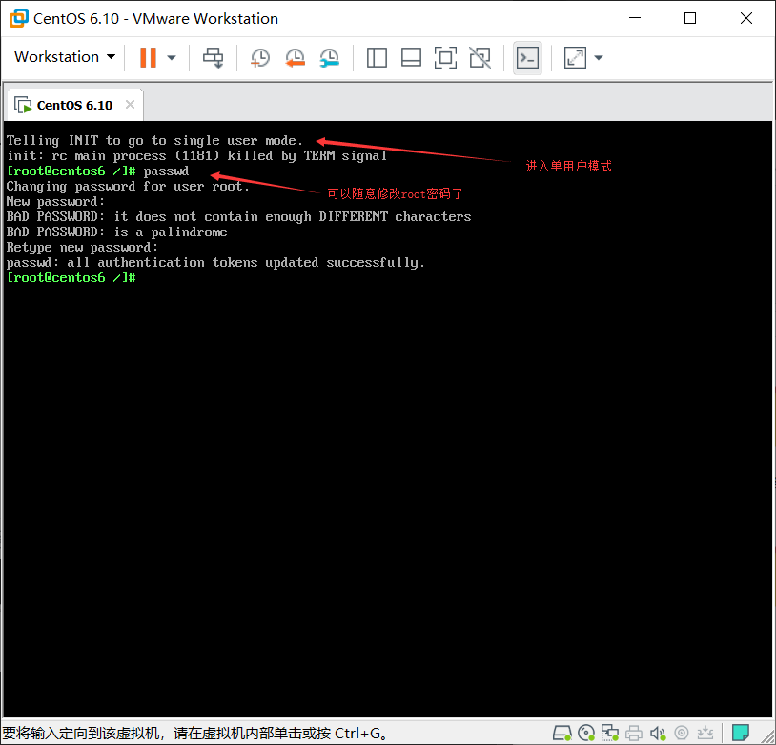Open sound card status icon

click(x=658, y=733)
